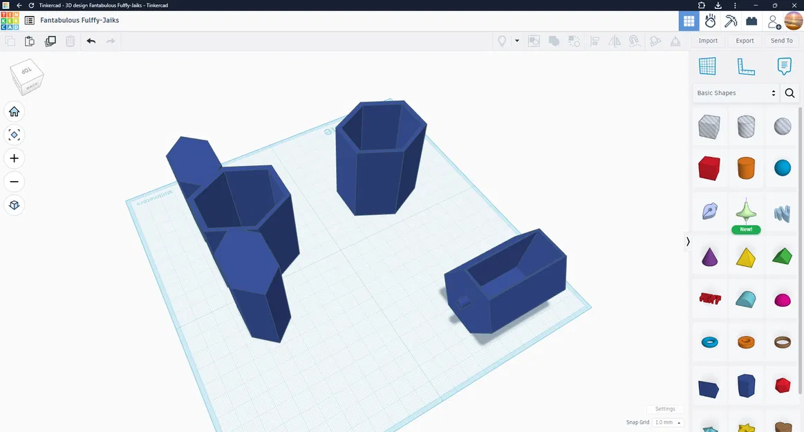Viewport: 804px width, 432px height.
Task: Select the orange Cylinder shape
Action: [746, 168]
